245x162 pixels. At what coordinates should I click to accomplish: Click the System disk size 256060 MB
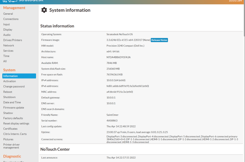[113, 69]
